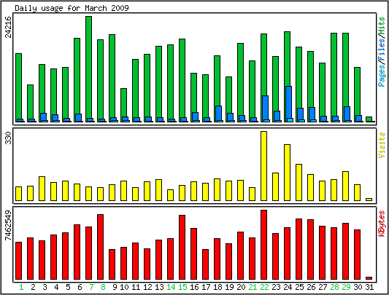The image size is (389, 295).
Task: Click the green day label 1
Action: pyautogui.click(x=22, y=287)
